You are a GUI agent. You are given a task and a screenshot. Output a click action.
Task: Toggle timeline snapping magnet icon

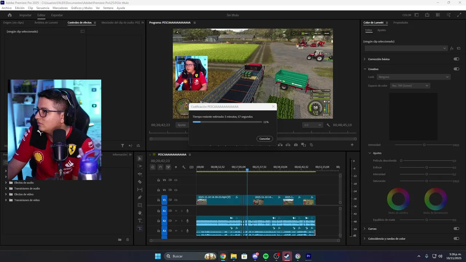pyautogui.click(x=160, y=167)
